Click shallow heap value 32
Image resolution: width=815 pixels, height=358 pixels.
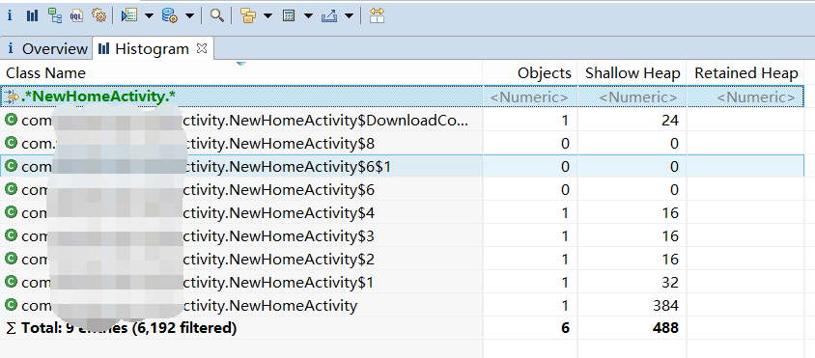pos(670,282)
